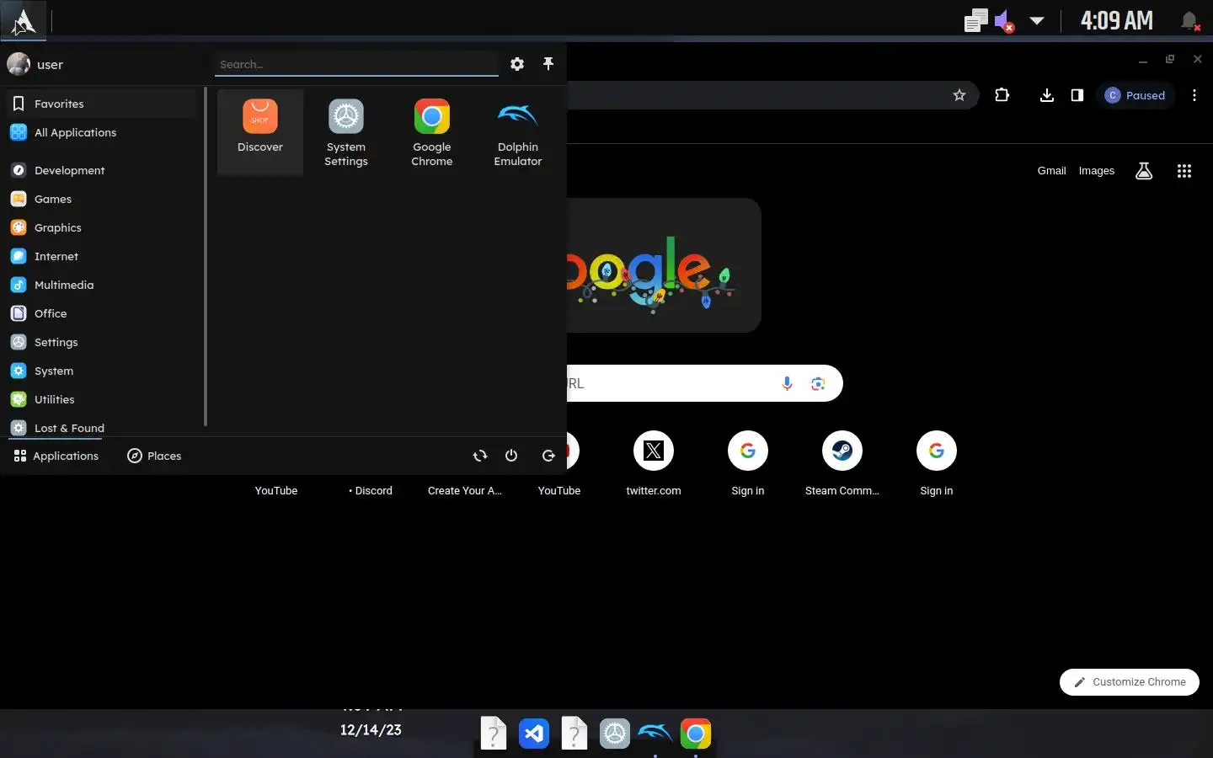This screenshot has height=758, width=1213.
Task: Open the Google apps grid
Action: point(1184,171)
